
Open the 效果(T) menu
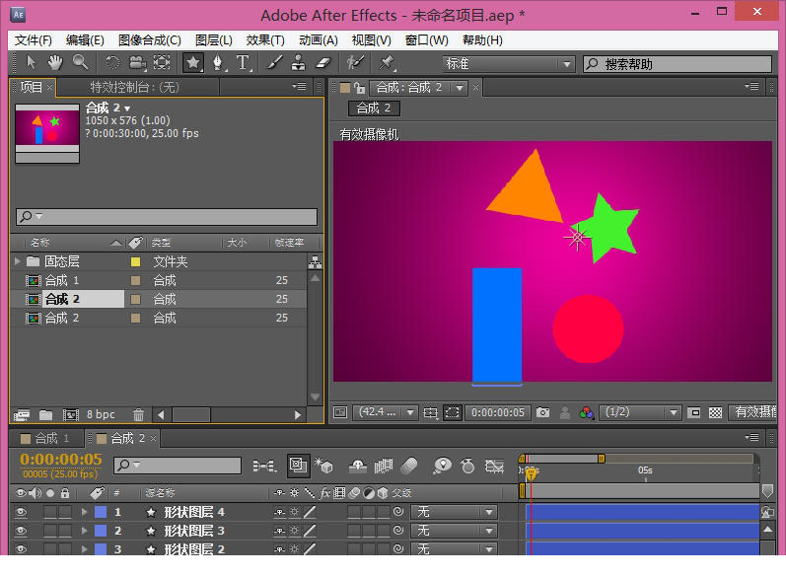pyautogui.click(x=264, y=40)
